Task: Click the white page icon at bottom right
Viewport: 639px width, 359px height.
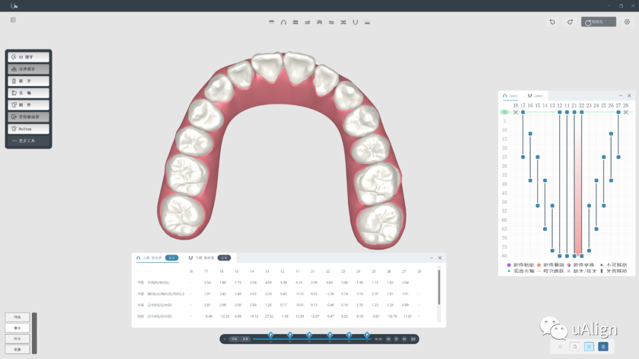Action: (x=575, y=347)
